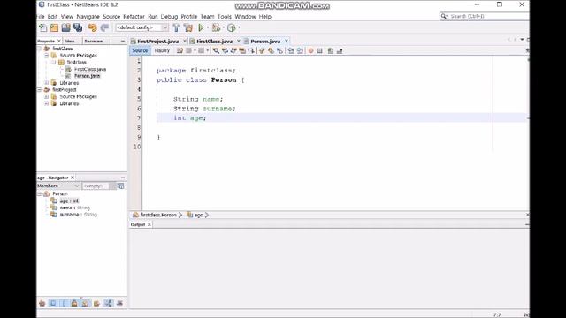The height and width of the screenshot is (318, 566).
Task: Toggle Show Static Members in Navigator
Action: pos(64,303)
